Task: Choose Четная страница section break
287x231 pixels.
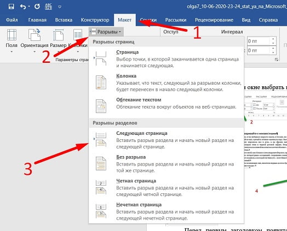Action: [x=166, y=187]
